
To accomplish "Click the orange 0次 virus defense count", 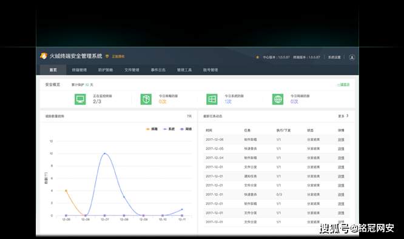I will pos(163,101).
